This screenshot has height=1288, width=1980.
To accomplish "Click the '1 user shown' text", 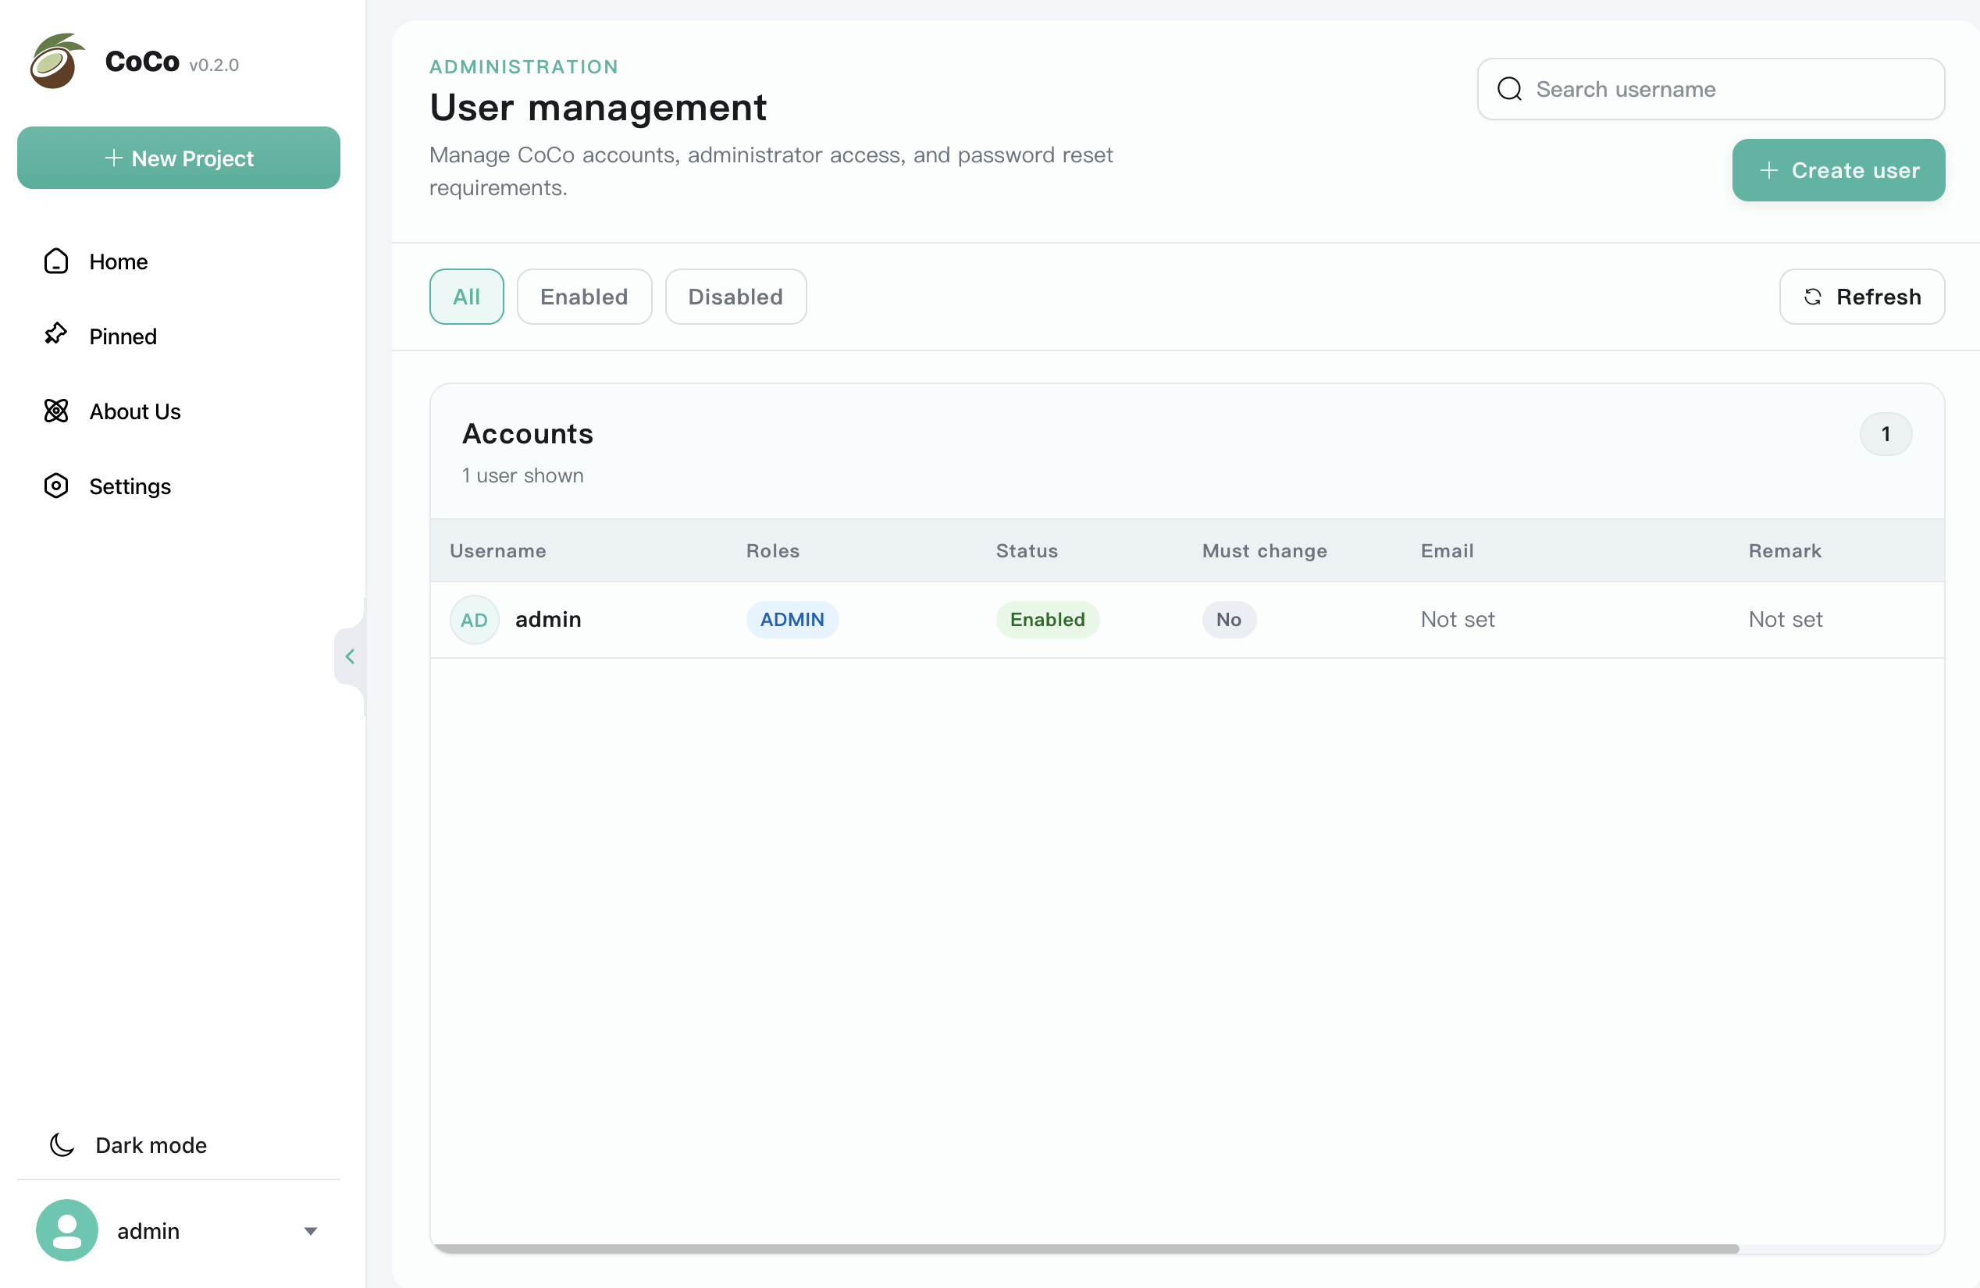I will click(x=522, y=475).
